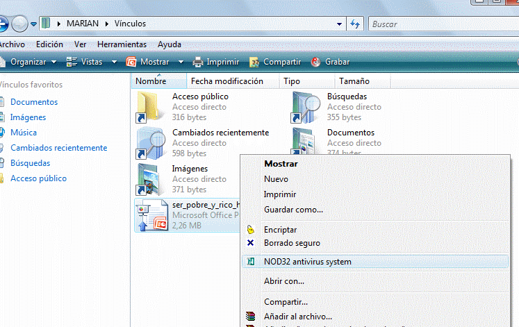This screenshot has height=327, width=519.
Task: Click the forward navigation arrow button
Action: [19, 24]
